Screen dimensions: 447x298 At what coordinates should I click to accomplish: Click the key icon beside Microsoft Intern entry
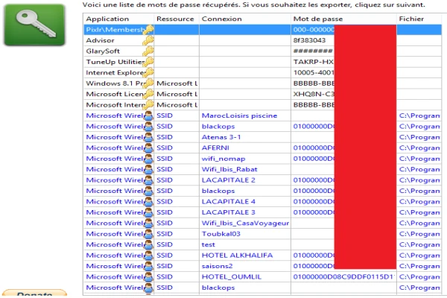148,105
